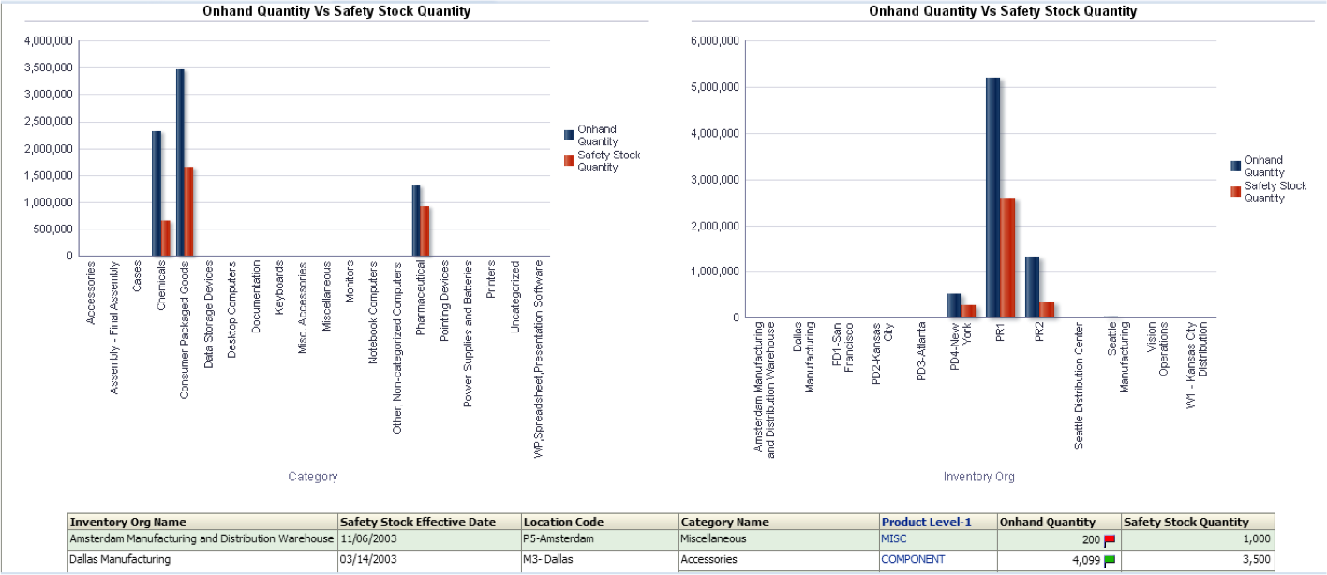Click the Product Level-1 column header

tap(926, 522)
